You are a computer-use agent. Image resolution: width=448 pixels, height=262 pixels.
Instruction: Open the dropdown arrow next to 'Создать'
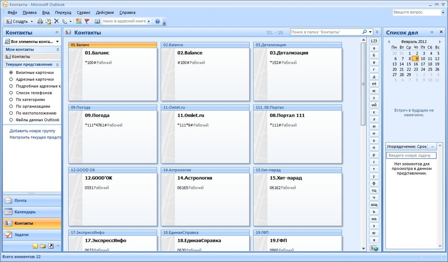point(32,21)
